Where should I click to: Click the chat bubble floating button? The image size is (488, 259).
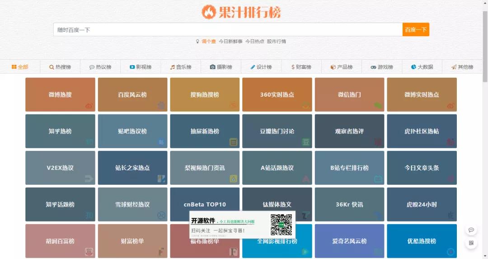click(471, 230)
